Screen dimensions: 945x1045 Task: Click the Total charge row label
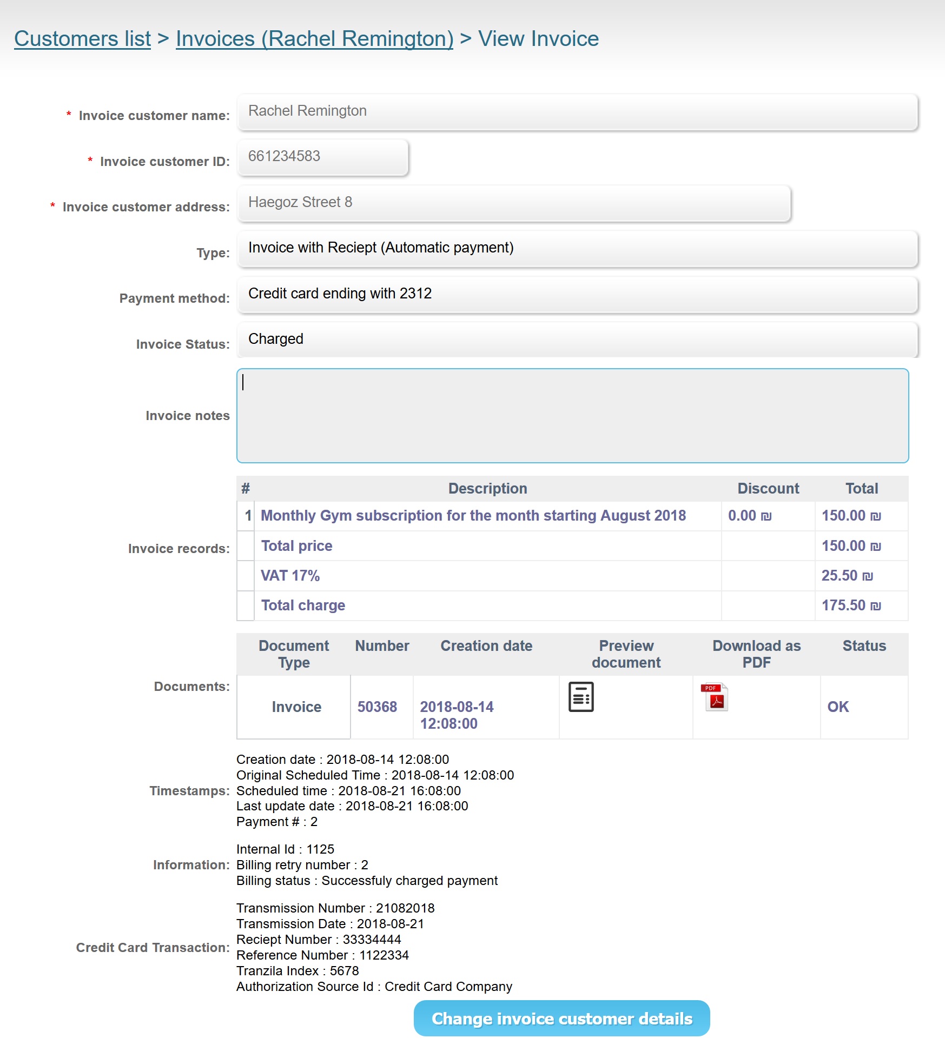pyautogui.click(x=303, y=605)
